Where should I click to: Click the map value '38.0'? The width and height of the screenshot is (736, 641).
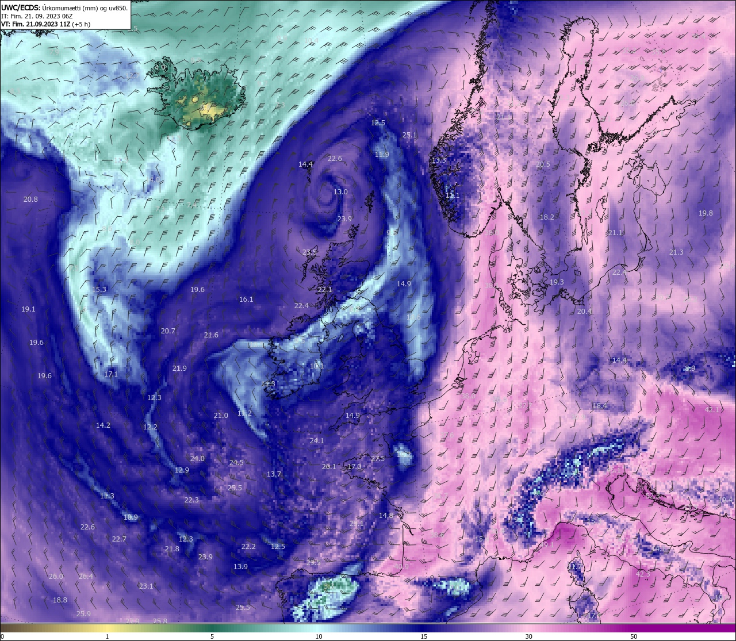pyautogui.click(x=468, y=396)
